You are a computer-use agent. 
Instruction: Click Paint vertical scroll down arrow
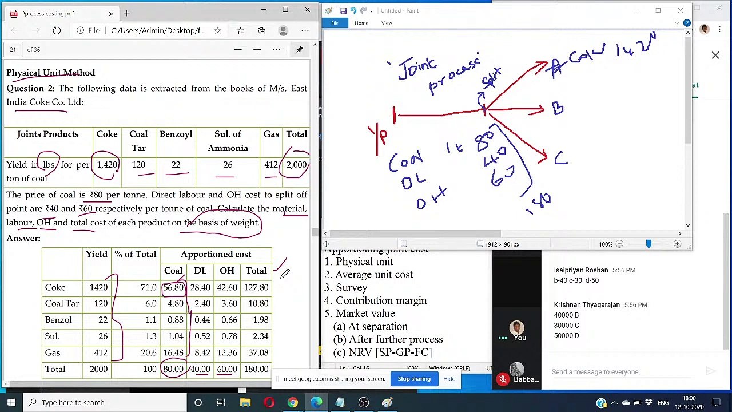click(687, 225)
